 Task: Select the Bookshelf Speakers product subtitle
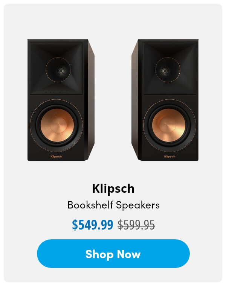pos(113,205)
